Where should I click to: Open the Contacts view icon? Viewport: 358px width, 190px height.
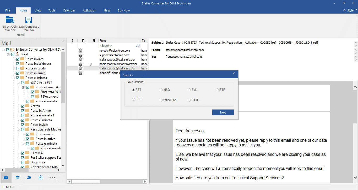pos(29,177)
